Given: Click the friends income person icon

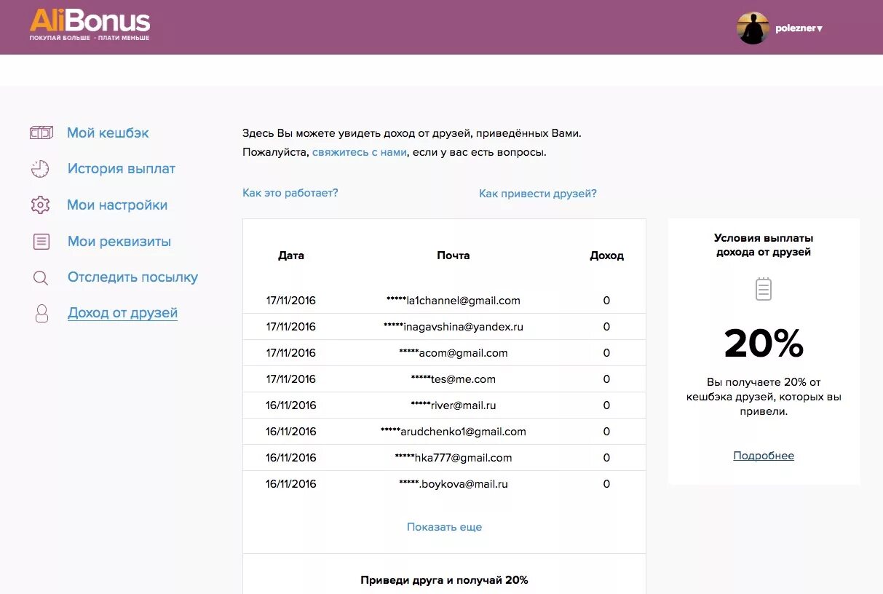Looking at the screenshot, I should pos(41,314).
